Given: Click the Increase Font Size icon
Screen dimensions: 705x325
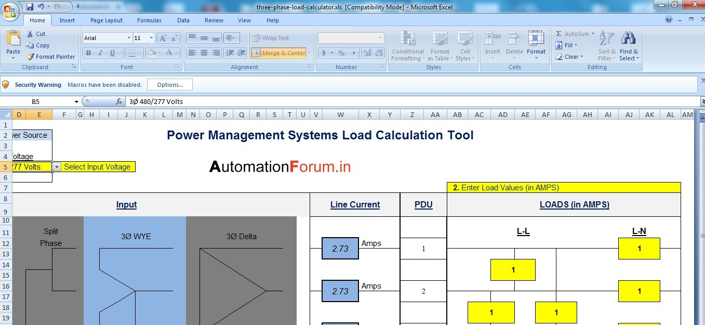Looking at the screenshot, I should (x=163, y=38).
